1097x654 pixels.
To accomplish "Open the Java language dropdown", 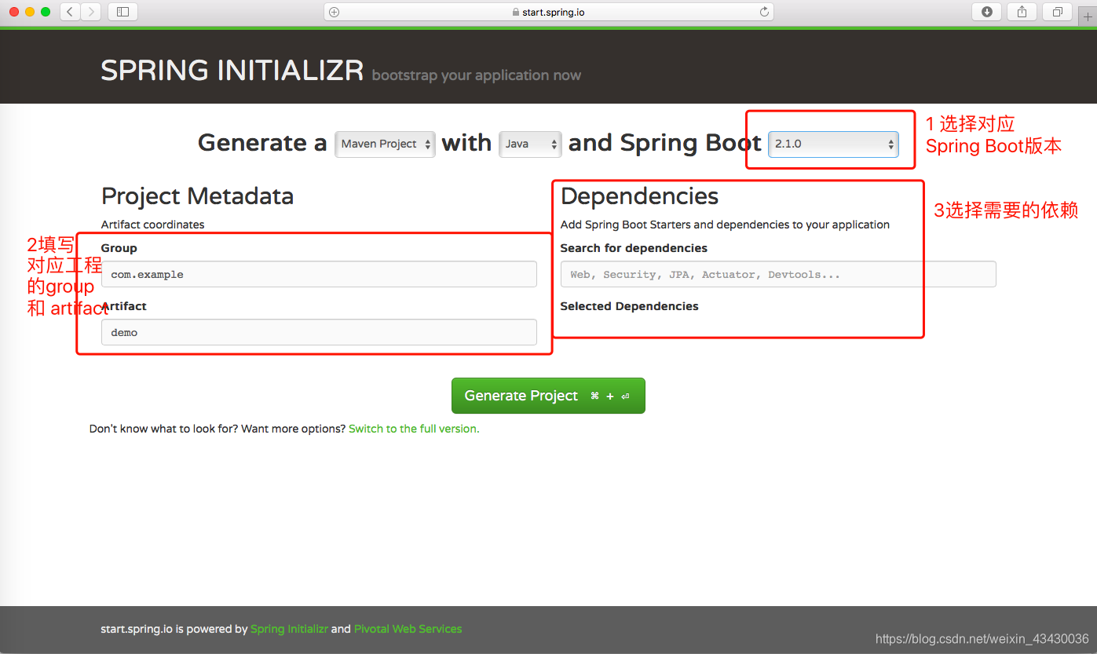I will [x=531, y=144].
